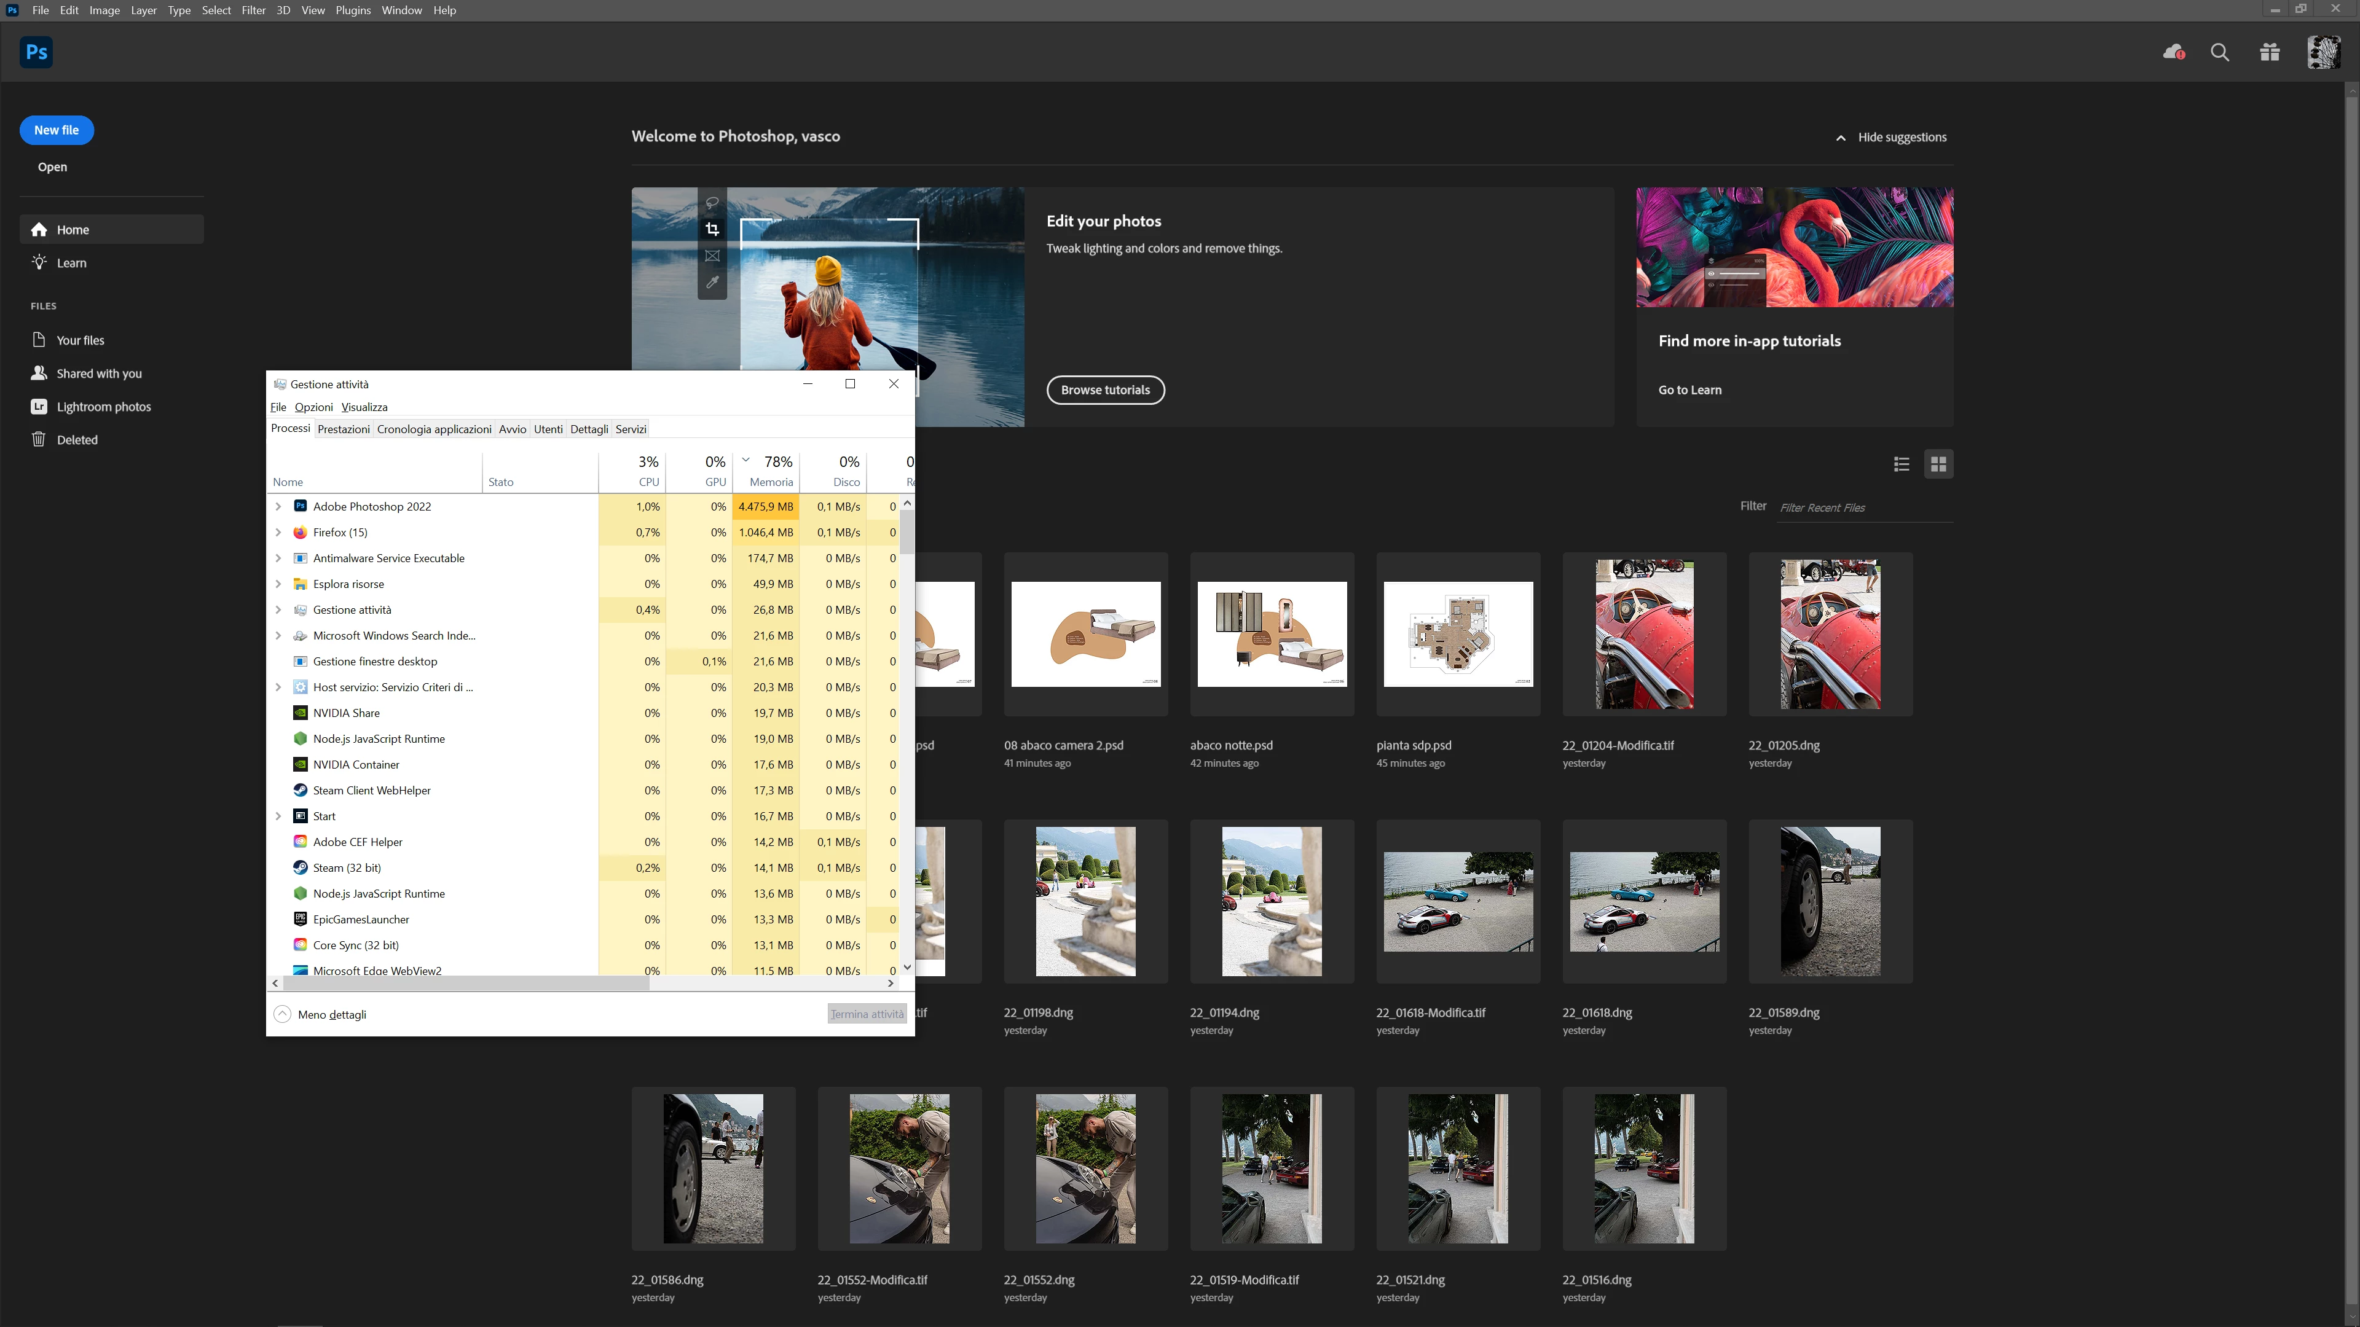2360x1327 pixels.
Task: Switch recent files to grid view
Action: coord(1938,464)
